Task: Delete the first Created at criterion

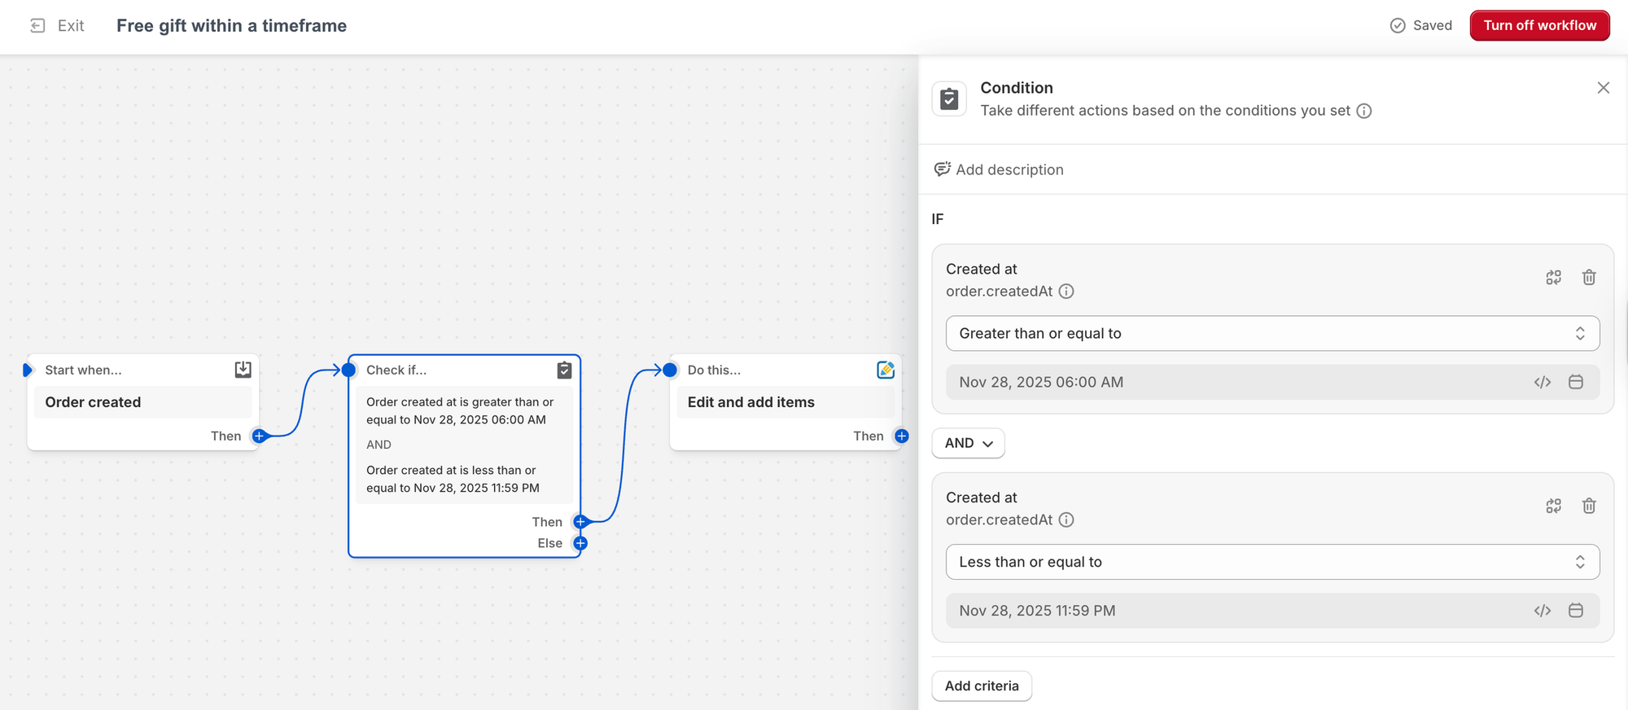Action: tap(1588, 278)
